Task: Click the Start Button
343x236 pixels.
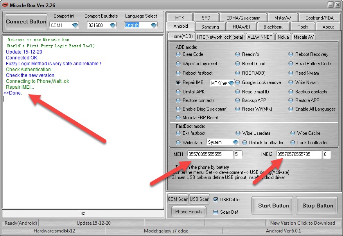Action: pyautogui.click(x=272, y=206)
